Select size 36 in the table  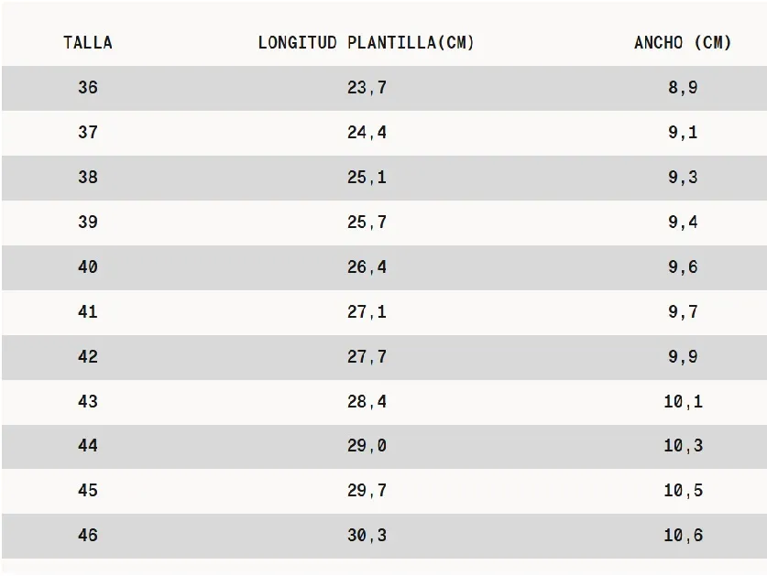click(x=88, y=88)
